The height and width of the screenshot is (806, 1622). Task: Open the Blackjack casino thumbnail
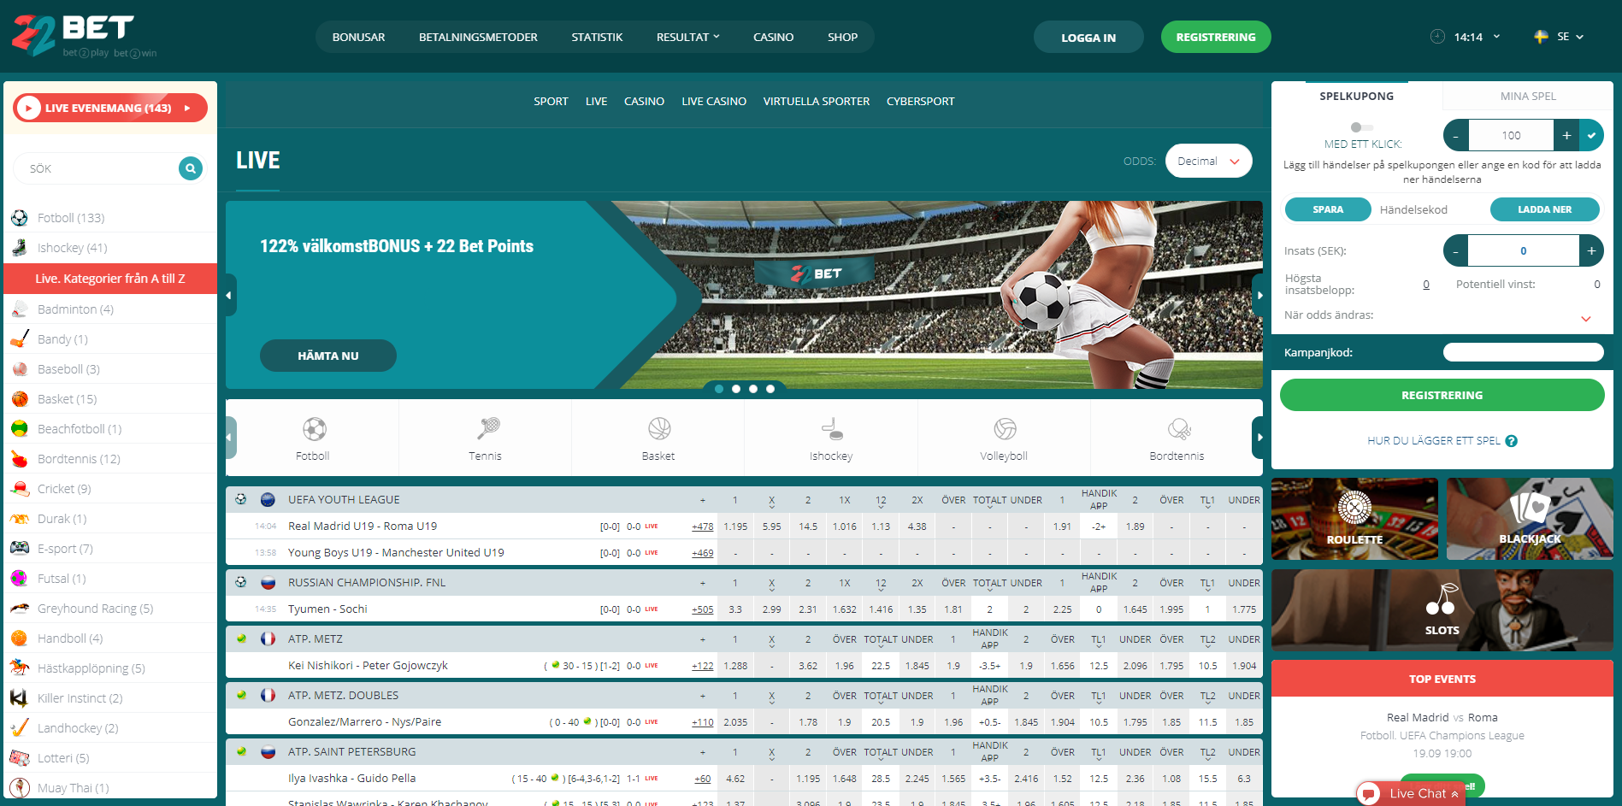pyautogui.click(x=1530, y=519)
